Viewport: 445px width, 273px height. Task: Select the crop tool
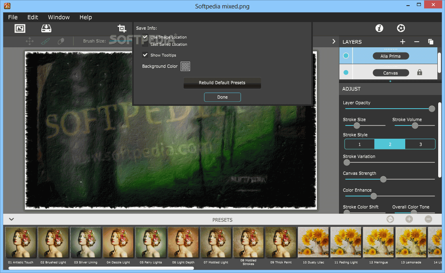(x=122, y=28)
